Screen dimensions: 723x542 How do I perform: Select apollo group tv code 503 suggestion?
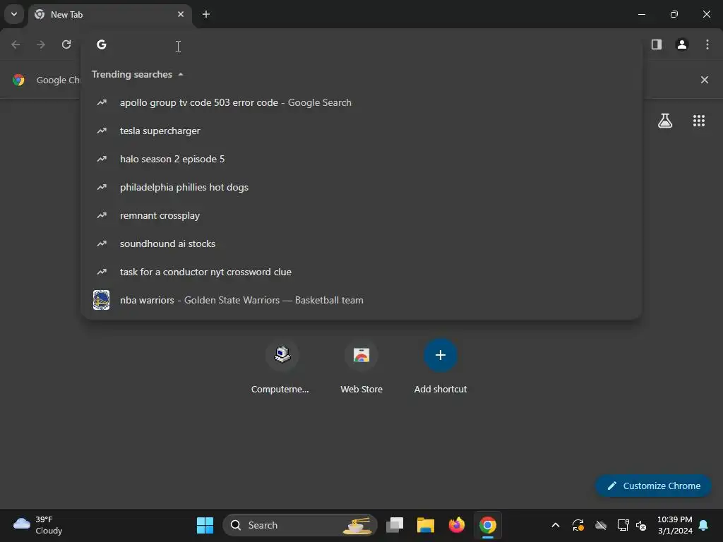[361, 103]
